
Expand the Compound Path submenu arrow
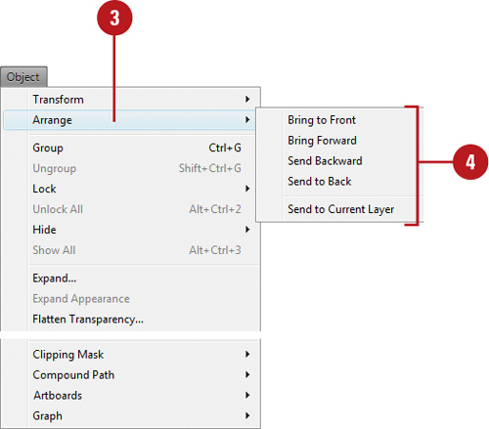coord(247,375)
